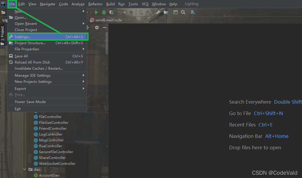Open the project panel gear options
The width and height of the screenshot is (302, 178).
[x=97, y=28]
